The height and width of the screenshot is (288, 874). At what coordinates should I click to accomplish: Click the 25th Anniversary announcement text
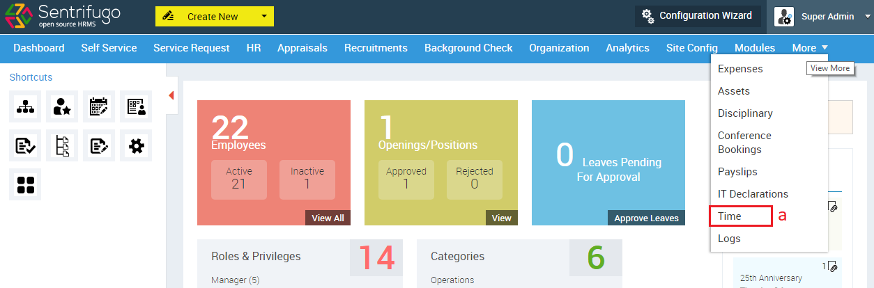coord(771,278)
